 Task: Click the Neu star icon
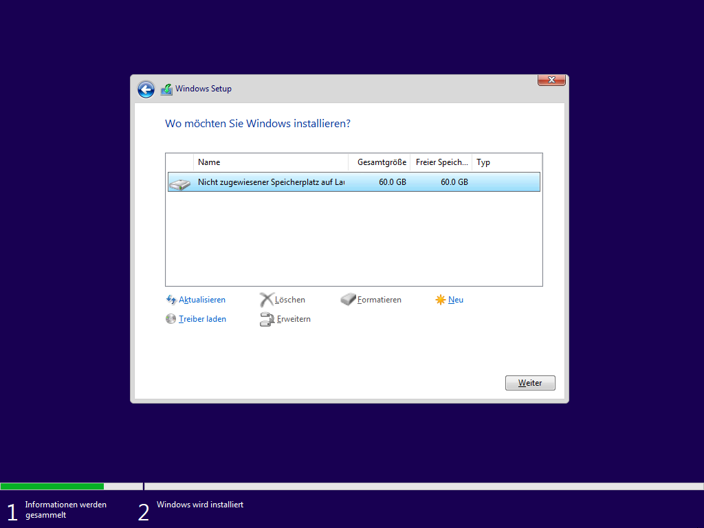441,300
